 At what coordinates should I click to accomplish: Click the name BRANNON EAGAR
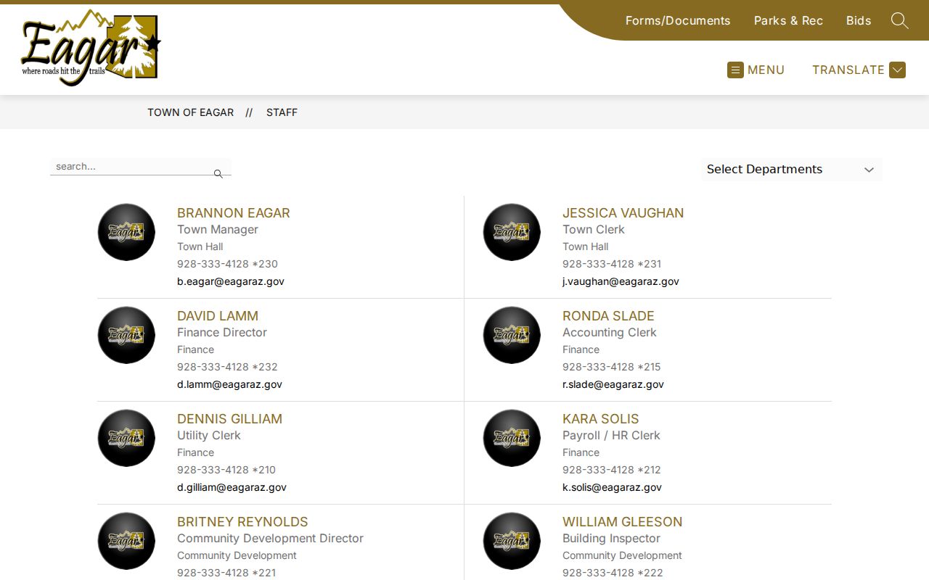click(x=234, y=212)
